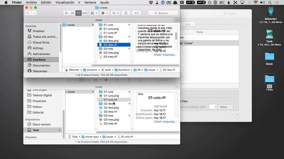
Task: Open the arrange-by dropdown in top toolbar
Action: click(94, 13)
